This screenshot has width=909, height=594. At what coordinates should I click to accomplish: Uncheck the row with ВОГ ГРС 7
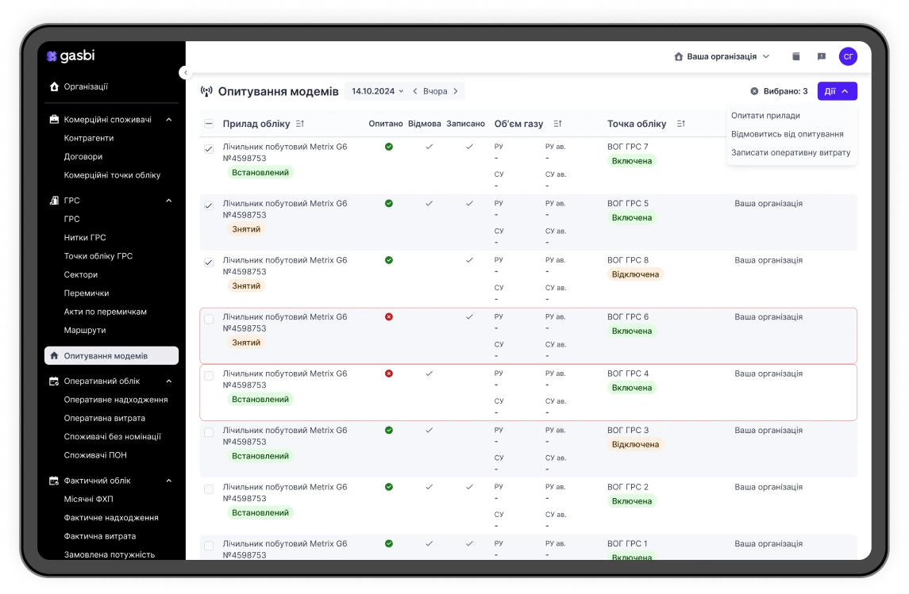pos(209,149)
